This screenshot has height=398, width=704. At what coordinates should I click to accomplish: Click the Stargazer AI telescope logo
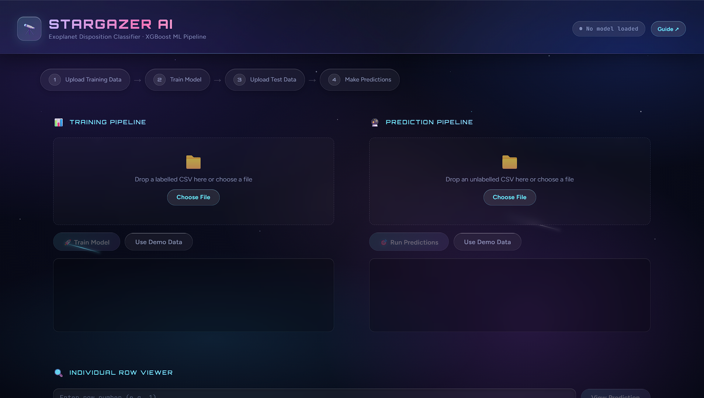(29, 29)
